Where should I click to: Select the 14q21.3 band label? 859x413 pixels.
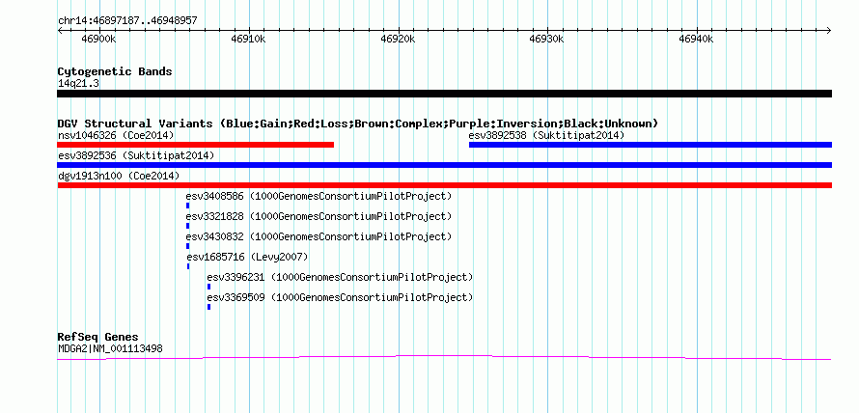click(78, 84)
